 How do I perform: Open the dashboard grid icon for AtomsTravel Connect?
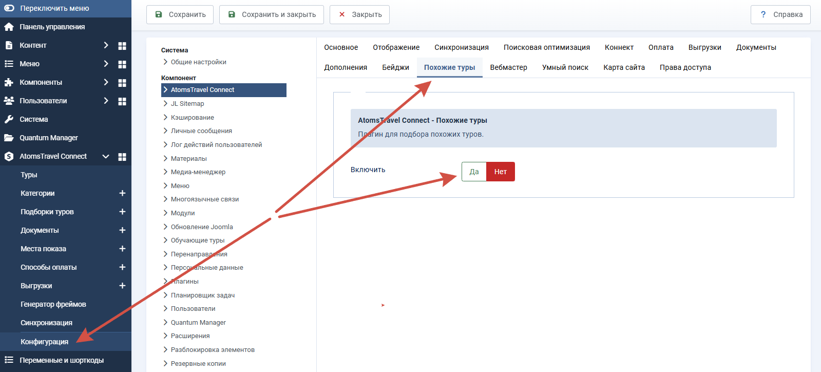[x=122, y=157]
